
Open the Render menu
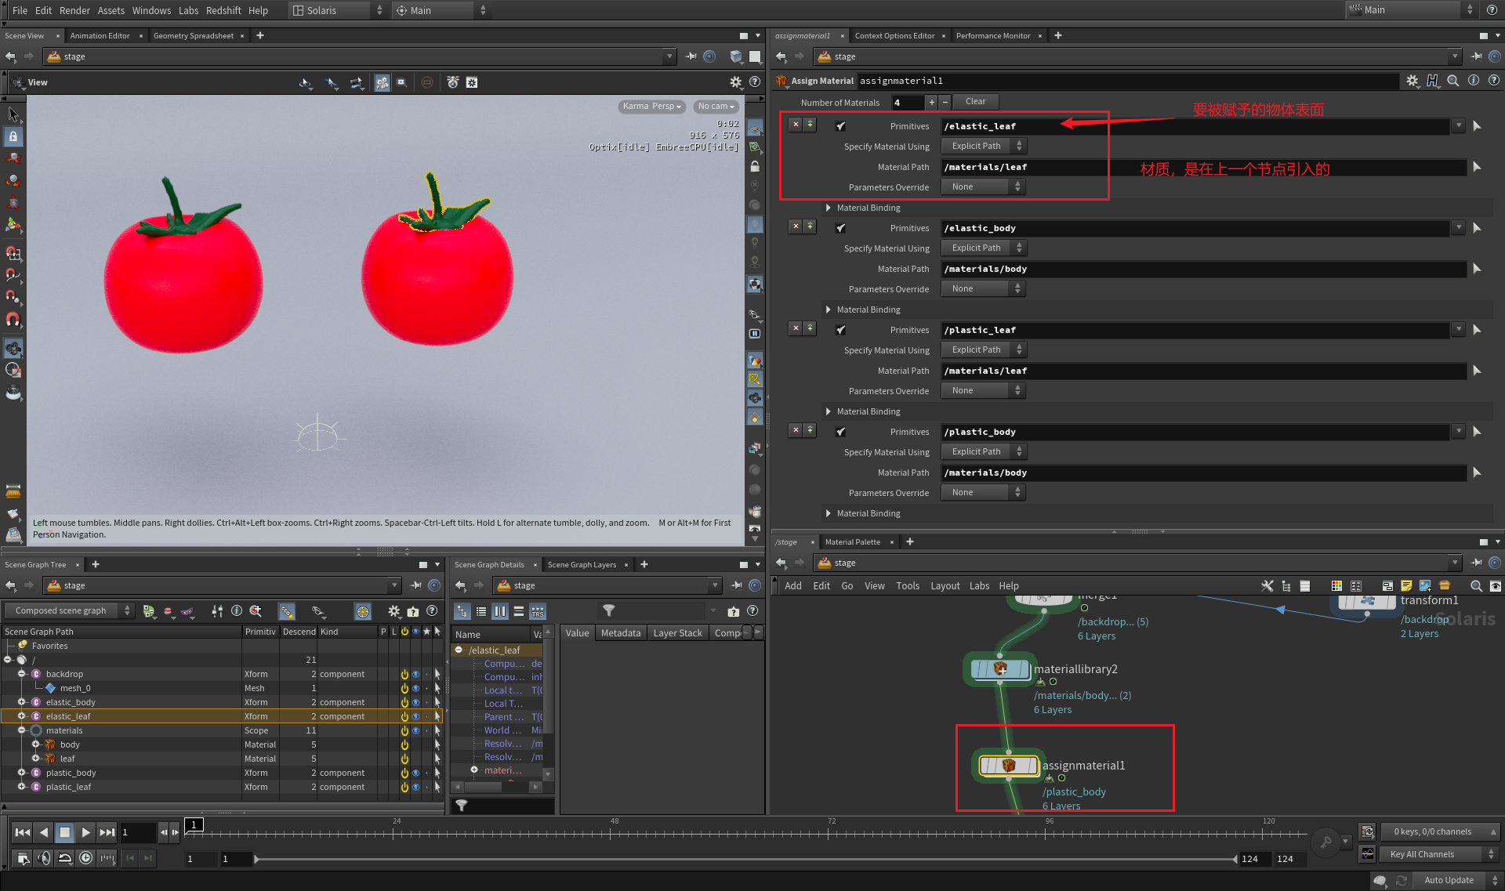pyautogui.click(x=74, y=10)
